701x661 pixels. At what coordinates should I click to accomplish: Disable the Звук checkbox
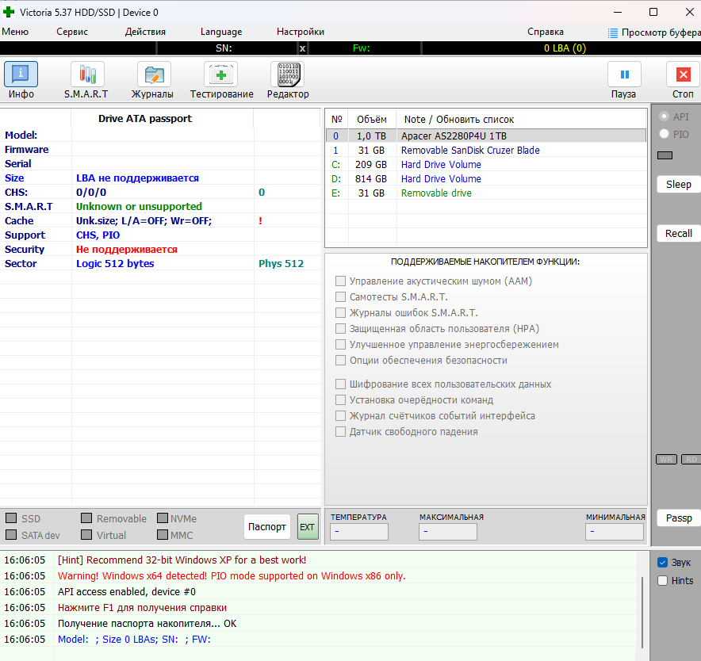click(x=663, y=563)
